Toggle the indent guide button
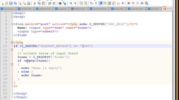 point(100,3)
